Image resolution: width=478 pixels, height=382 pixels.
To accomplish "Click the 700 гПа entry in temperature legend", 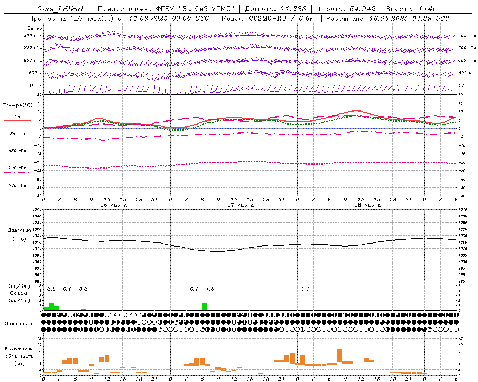I will (x=18, y=168).
